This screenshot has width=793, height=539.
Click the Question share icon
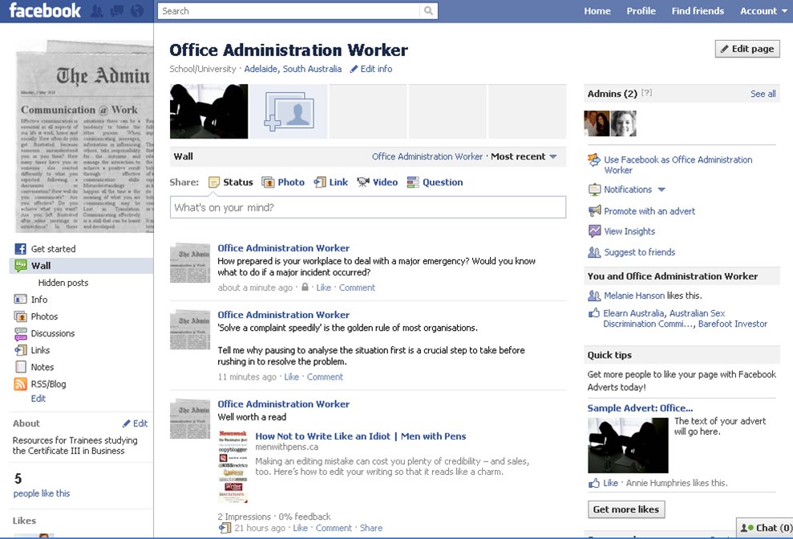tap(413, 183)
